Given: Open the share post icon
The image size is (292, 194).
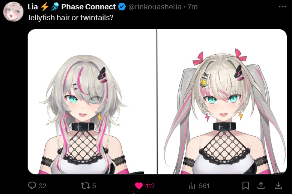Looking at the screenshot, I should (261, 185).
